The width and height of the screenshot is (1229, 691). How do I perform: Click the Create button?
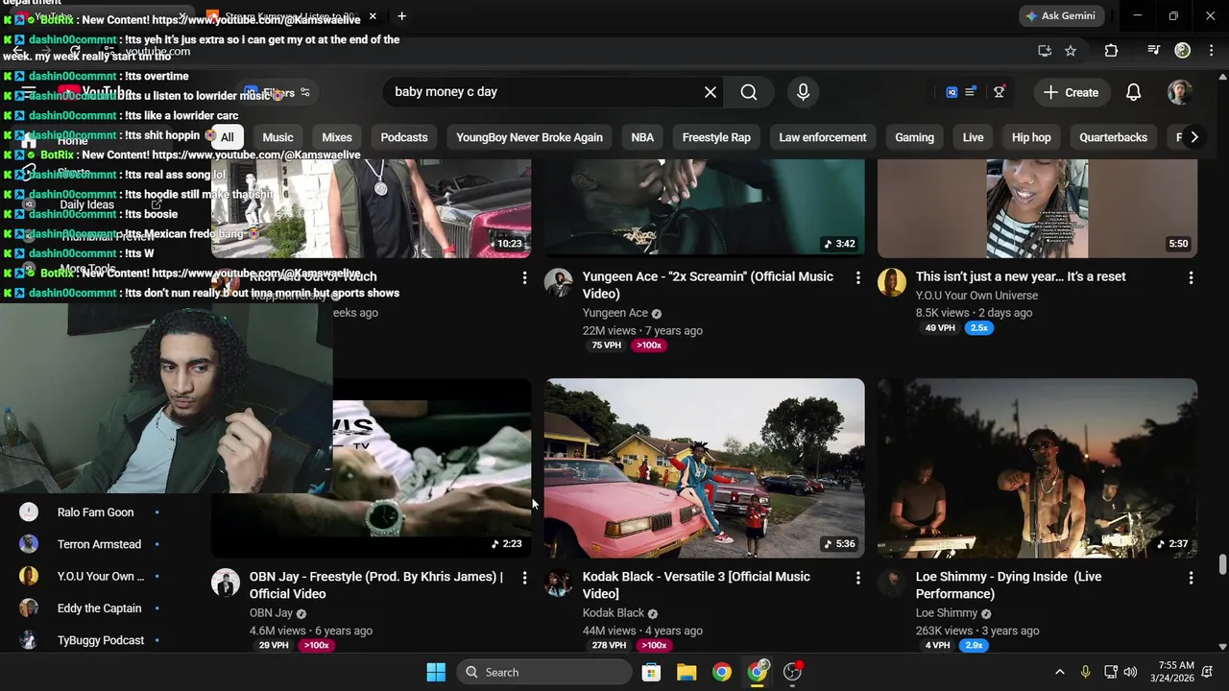pyautogui.click(x=1071, y=92)
